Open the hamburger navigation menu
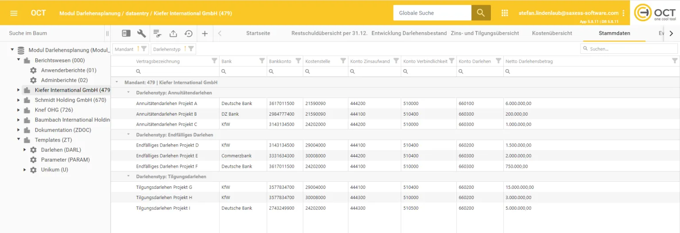This screenshot has height=233, width=680. coord(14,13)
